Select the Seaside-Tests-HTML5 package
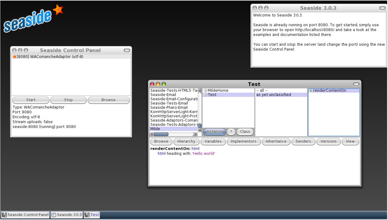 tap(174, 90)
